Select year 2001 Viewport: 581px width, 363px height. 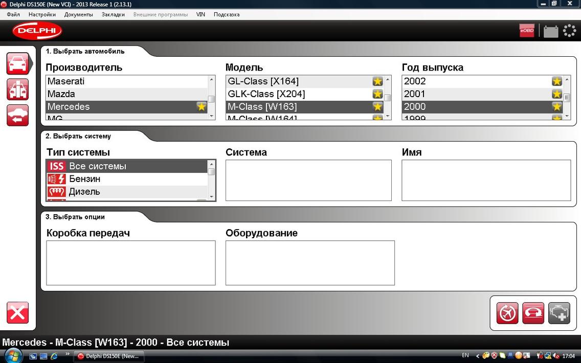pos(482,94)
